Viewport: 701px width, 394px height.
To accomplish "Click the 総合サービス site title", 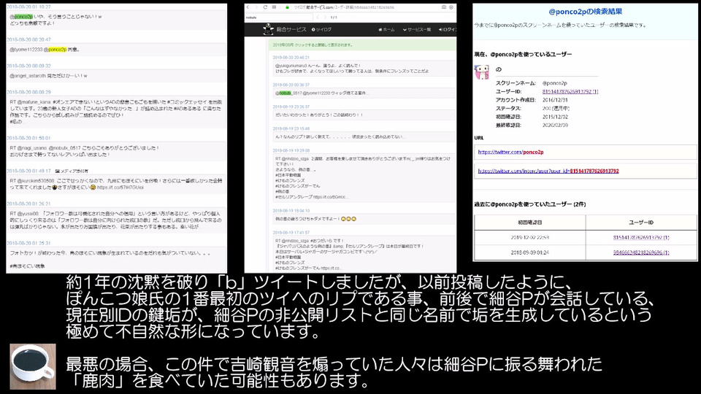I will (x=291, y=29).
